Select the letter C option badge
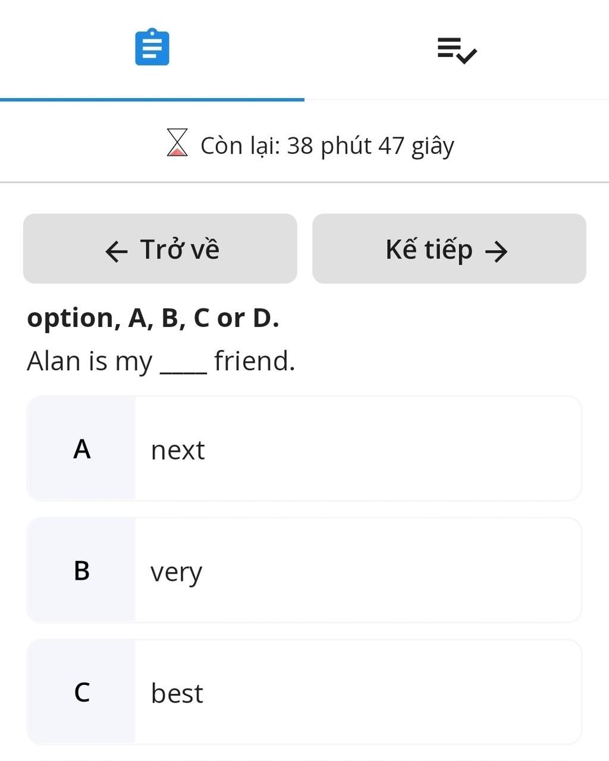 (x=81, y=692)
